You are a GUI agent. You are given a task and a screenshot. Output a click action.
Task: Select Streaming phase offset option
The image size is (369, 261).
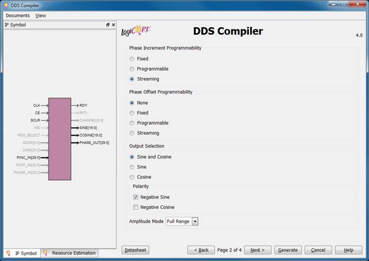[132, 133]
